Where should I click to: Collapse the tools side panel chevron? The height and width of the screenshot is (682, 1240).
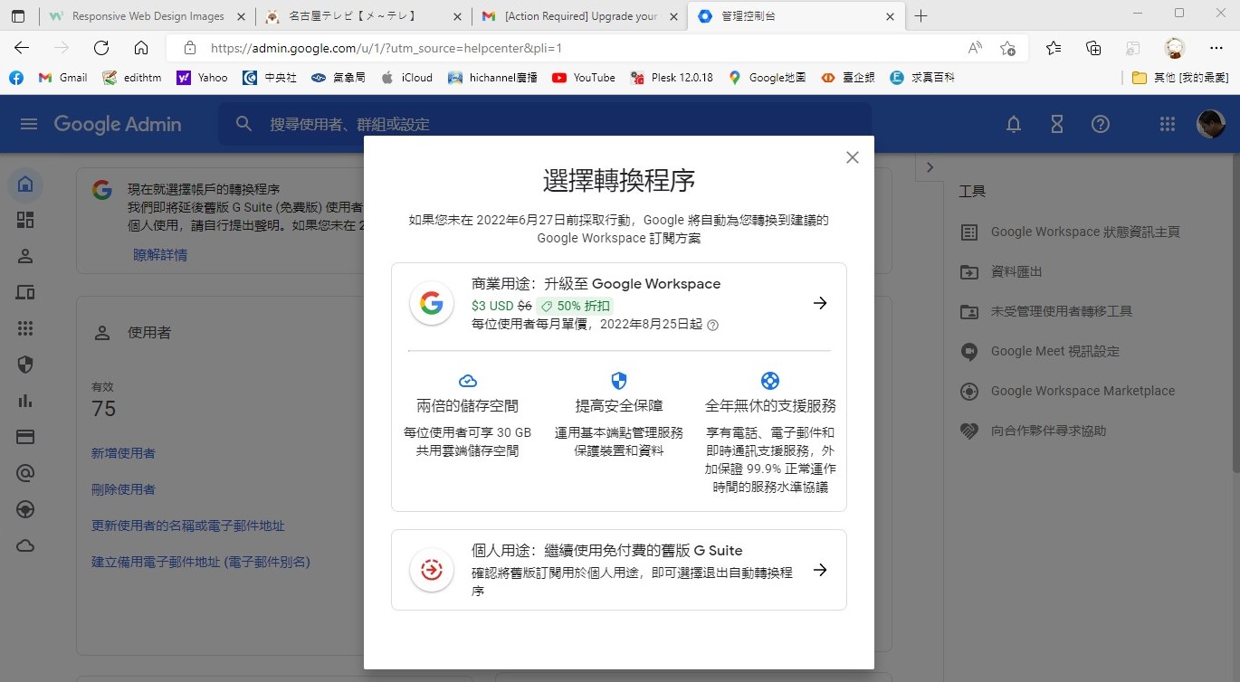pyautogui.click(x=930, y=167)
